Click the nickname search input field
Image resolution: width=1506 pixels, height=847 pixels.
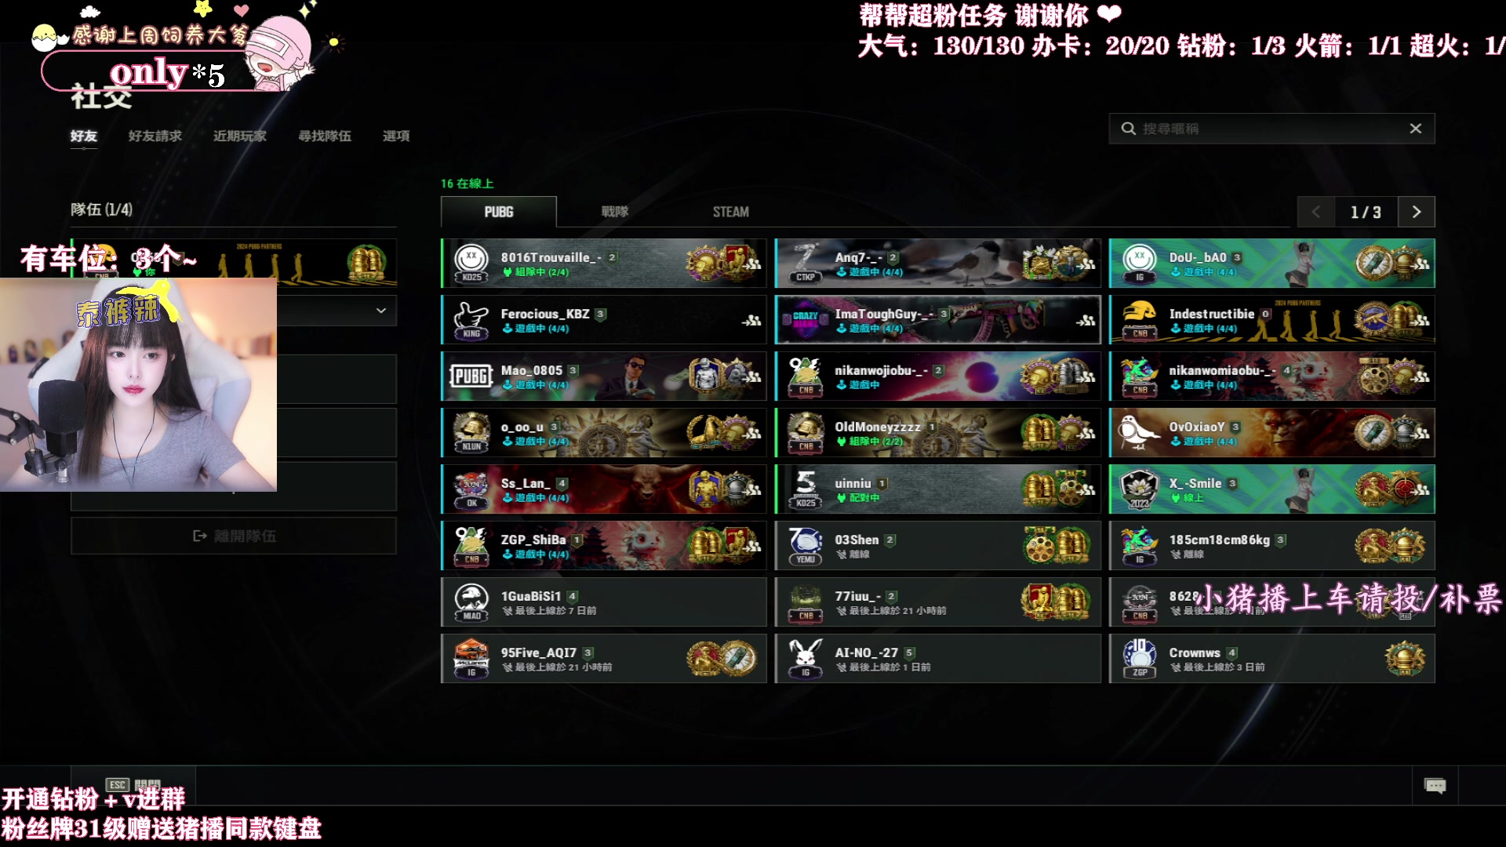(x=1271, y=129)
